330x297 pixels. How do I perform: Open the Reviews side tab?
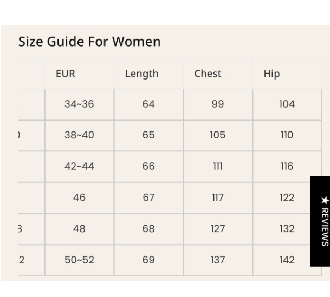[x=320, y=221]
